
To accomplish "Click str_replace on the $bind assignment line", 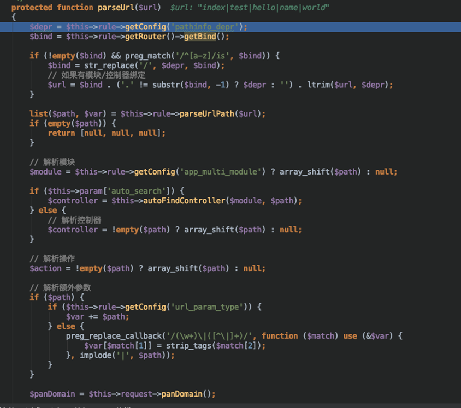I will click(x=109, y=65).
